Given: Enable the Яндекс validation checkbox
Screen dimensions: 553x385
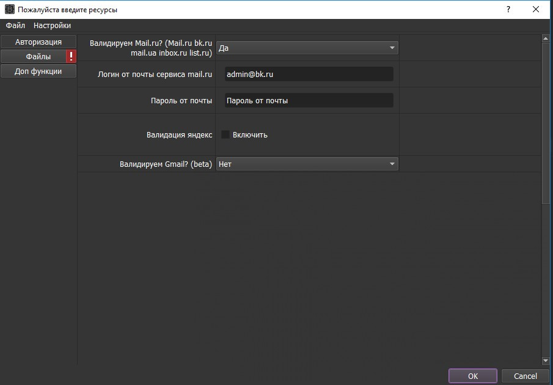Looking at the screenshot, I should tap(225, 134).
